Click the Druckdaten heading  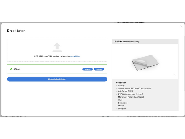pyautogui.click(x=16, y=31)
